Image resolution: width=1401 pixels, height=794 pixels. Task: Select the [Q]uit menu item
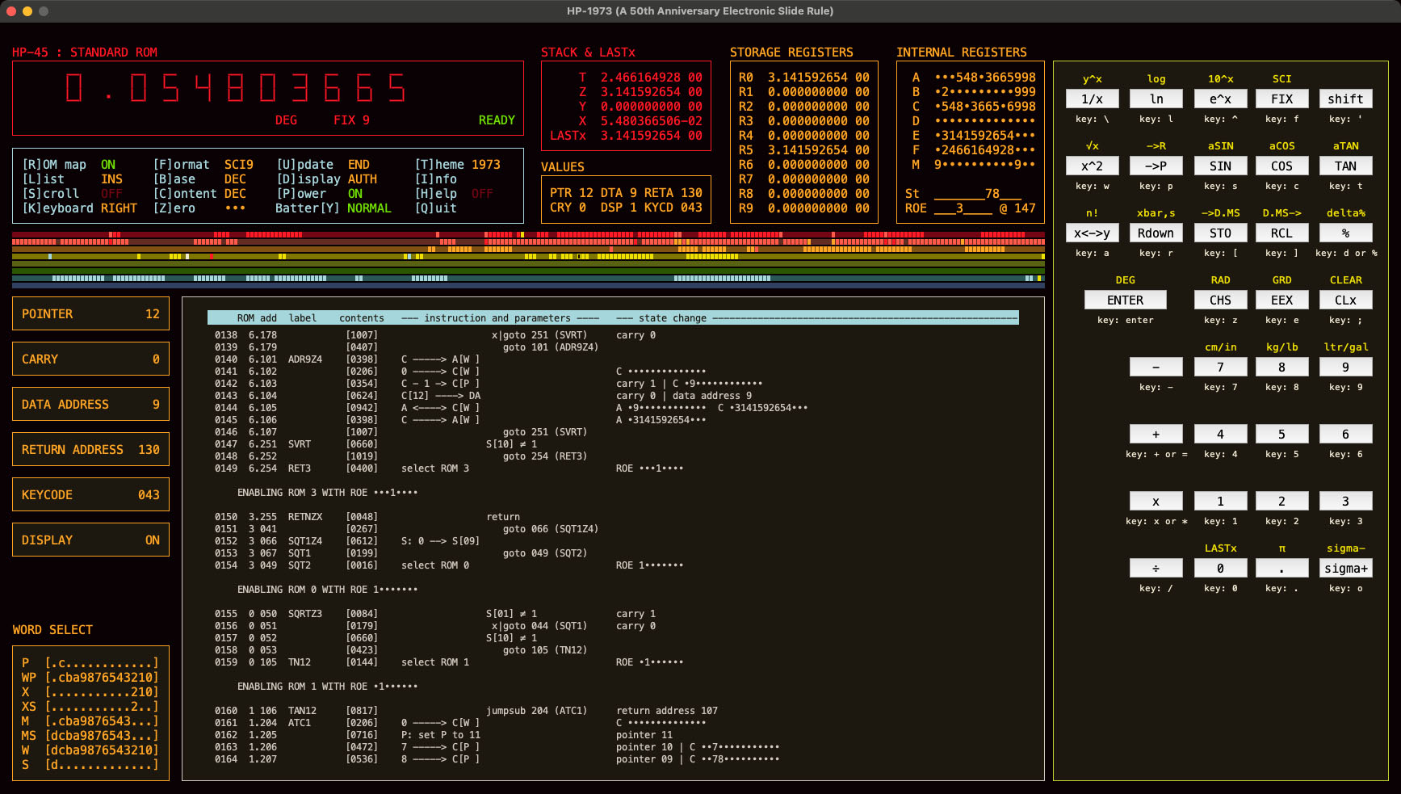(x=436, y=208)
